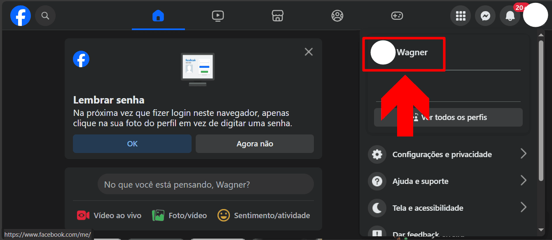Click the account menu scrollbar thumb
The height and width of the screenshot is (240, 552).
(x=541, y=111)
